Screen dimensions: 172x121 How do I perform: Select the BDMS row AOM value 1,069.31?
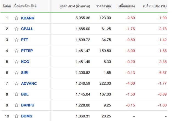[83, 116]
